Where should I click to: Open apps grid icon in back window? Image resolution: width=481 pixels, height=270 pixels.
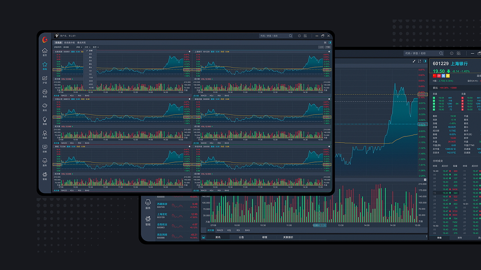click(x=458, y=53)
